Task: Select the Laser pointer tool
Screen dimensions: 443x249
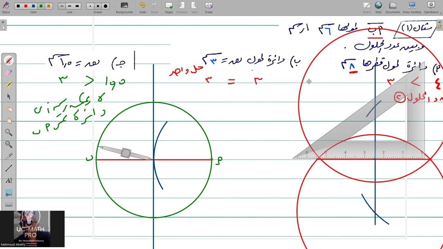Action: (9, 156)
